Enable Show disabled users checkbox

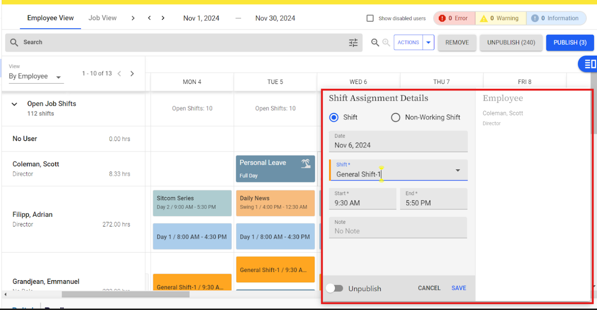point(370,18)
